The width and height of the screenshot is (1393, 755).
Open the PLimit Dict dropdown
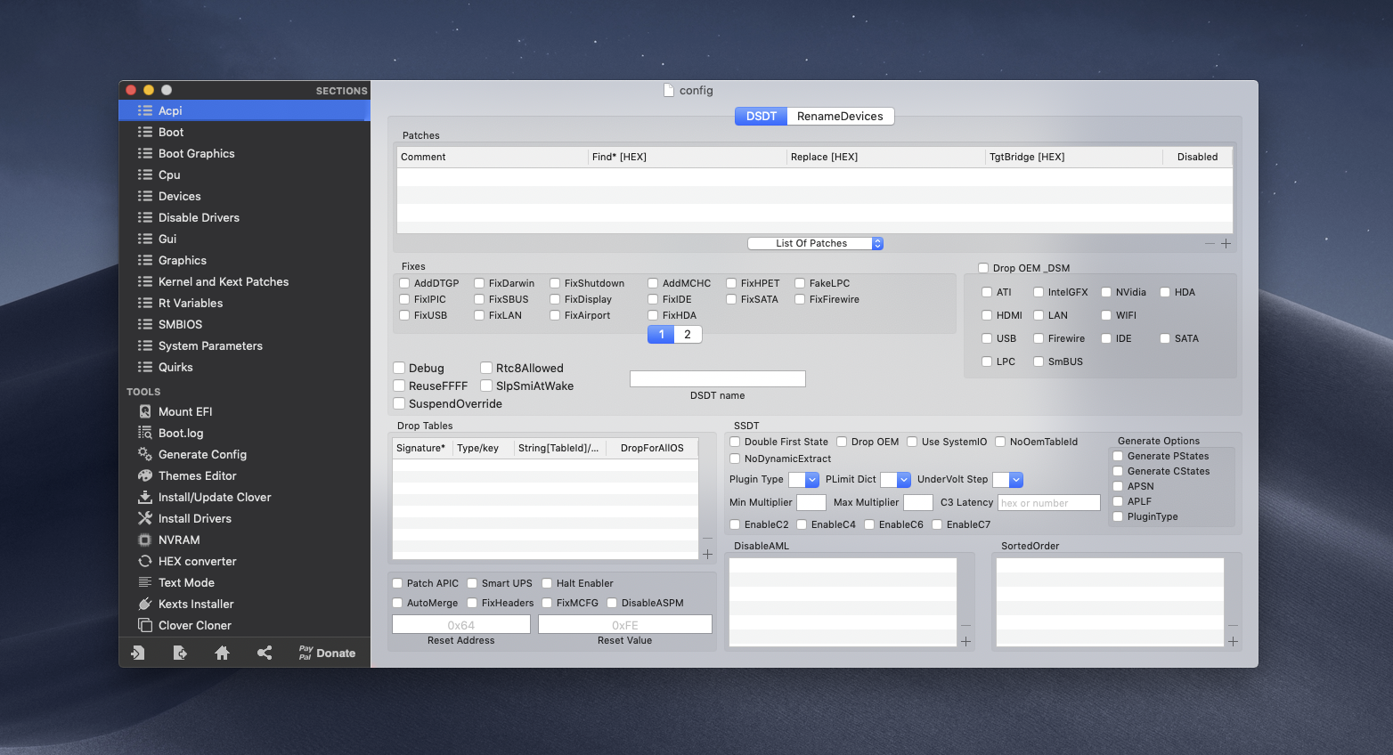(x=895, y=479)
